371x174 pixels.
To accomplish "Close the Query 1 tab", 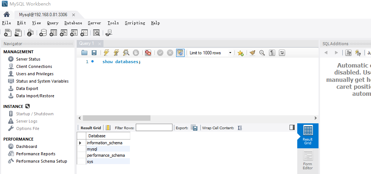I will [x=99, y=44].
